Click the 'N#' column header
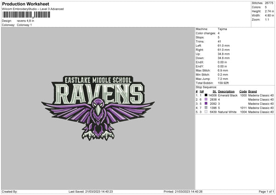276x195 pixels. 202,92
